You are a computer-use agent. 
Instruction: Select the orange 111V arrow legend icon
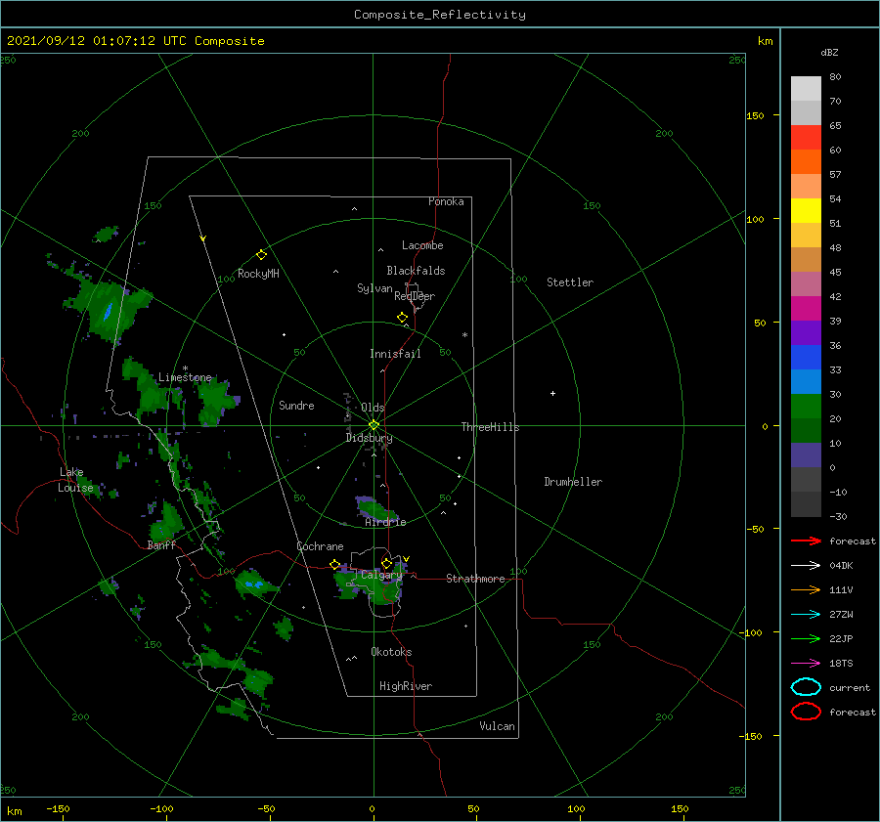tap(806, 589)
